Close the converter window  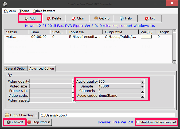point(172,3)
